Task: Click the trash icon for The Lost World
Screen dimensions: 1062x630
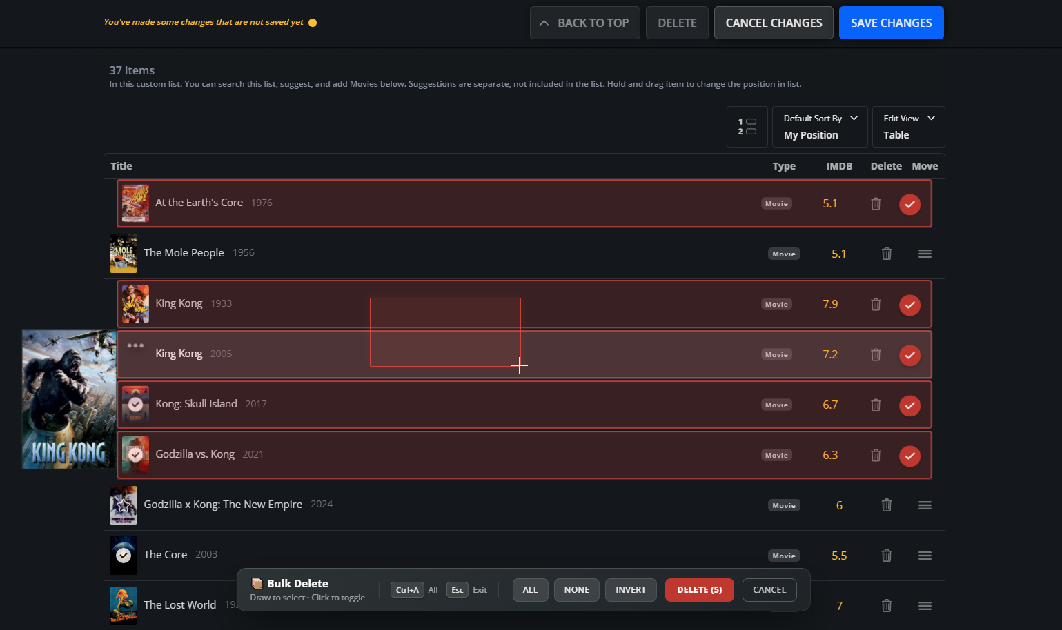Action: pos(887,606)
